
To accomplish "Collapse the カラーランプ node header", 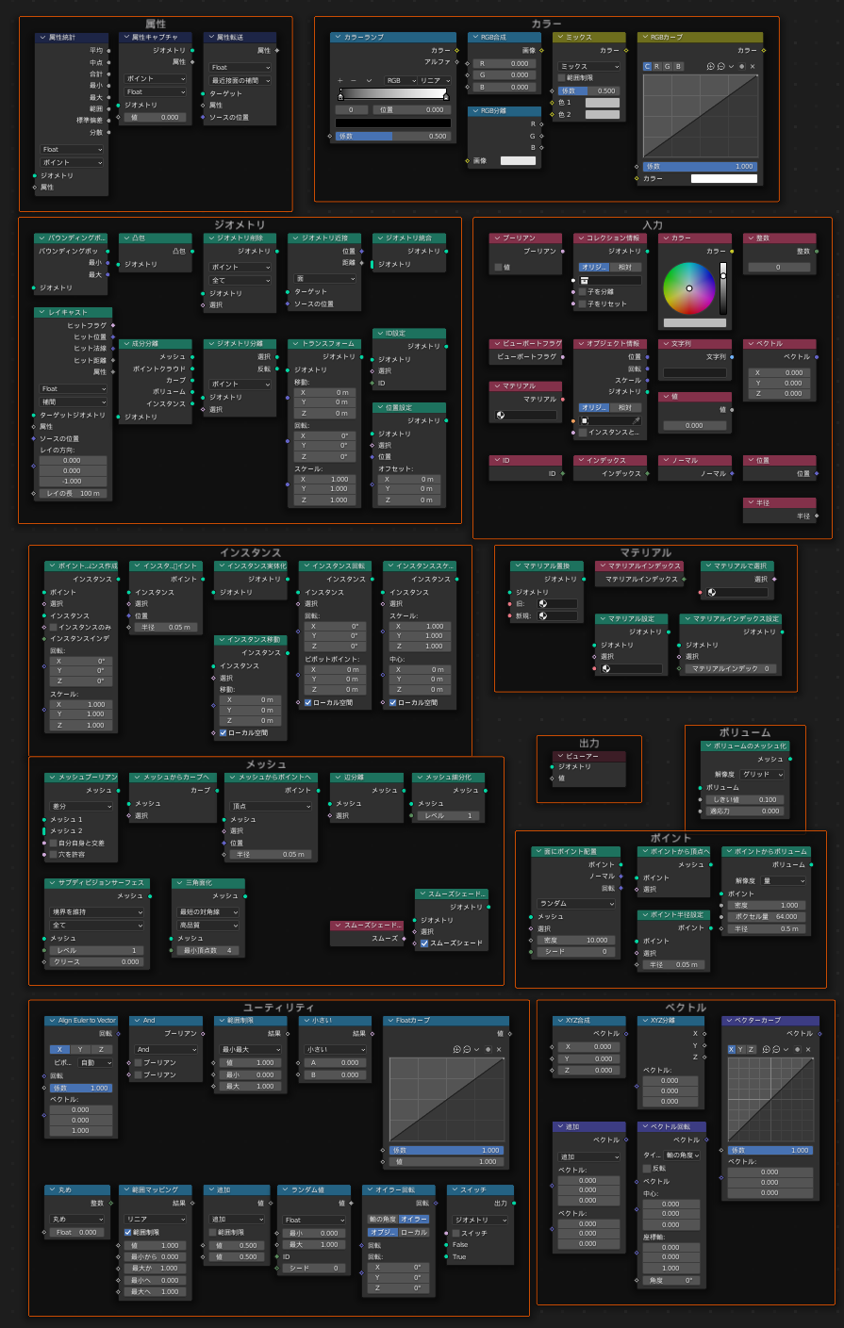I will click(x=337, y=37).
